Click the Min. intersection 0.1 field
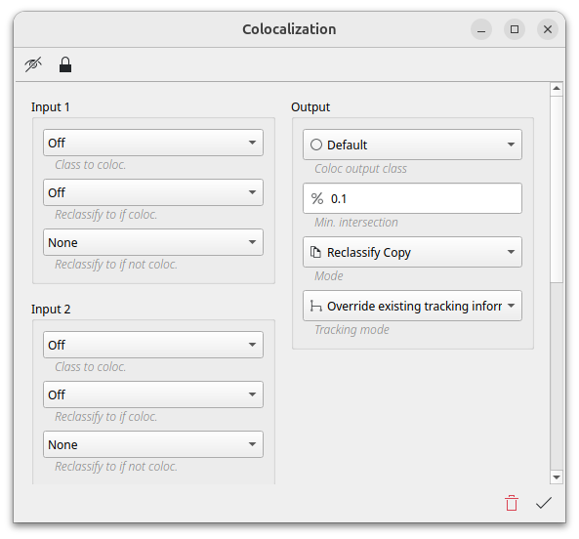This screenshot has height=539, width=579. pyautogui.click(x=412, y=198)
